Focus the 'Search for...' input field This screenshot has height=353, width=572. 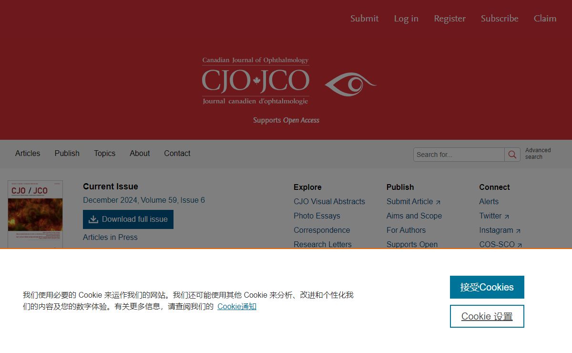[x=459, y=155]
